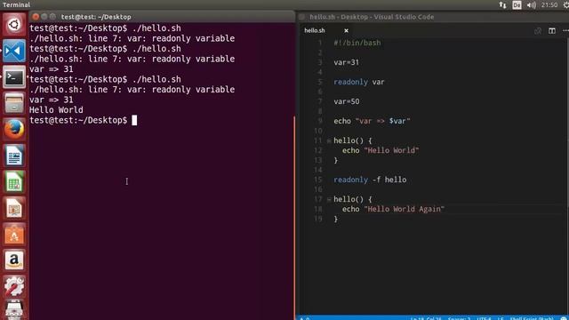Image resolution: width=569 pixels, height=320 pixels.
Task: Open the keyboard layout indicator
Action: point(517,5)
